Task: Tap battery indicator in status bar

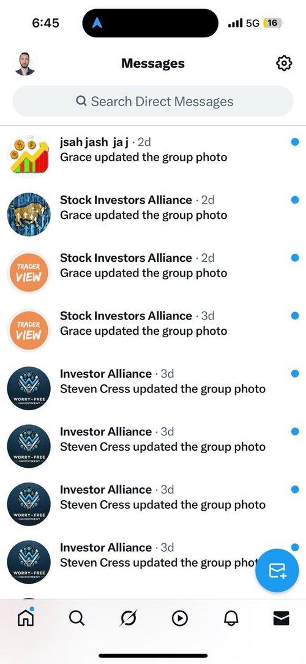Action: point(272,23)
